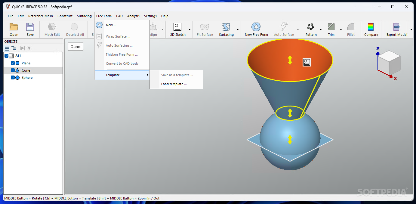416x204 pixels.
Task: Select the Plane object in the tree
Action: tap(26, 63)
